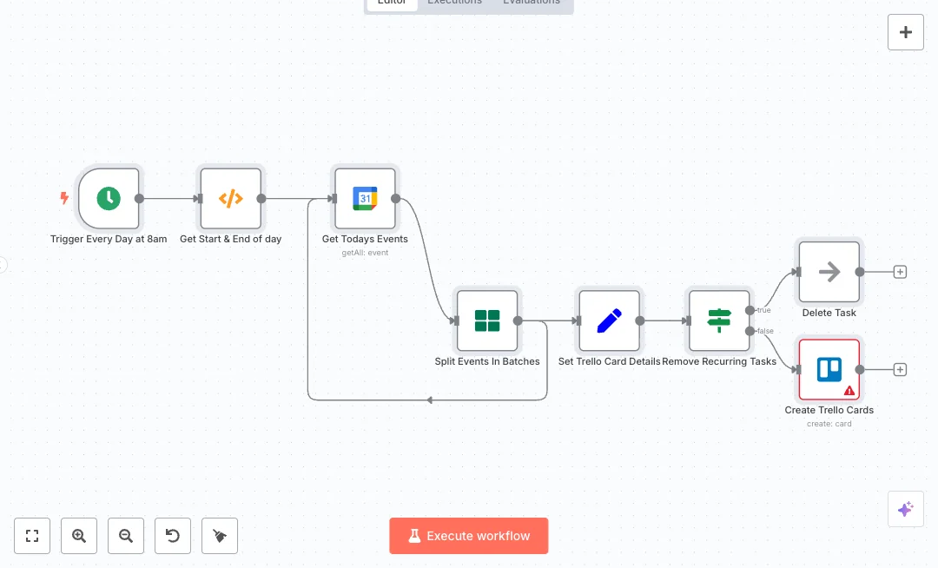Click the Set Trello Card Details node

pos(609,320)
